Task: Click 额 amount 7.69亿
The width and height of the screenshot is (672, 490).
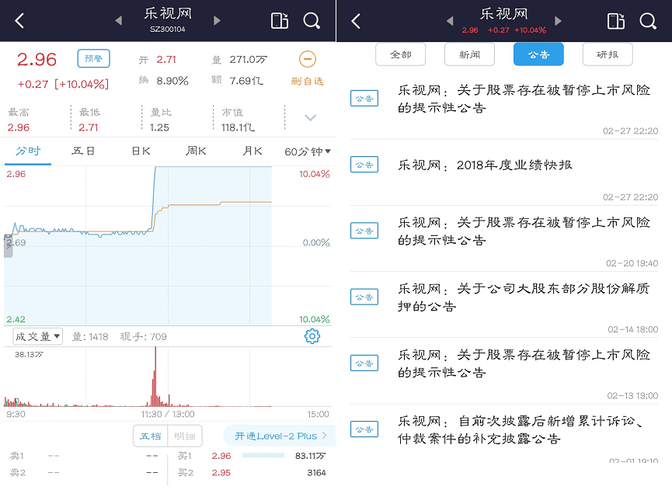Action: click(246, 81)
